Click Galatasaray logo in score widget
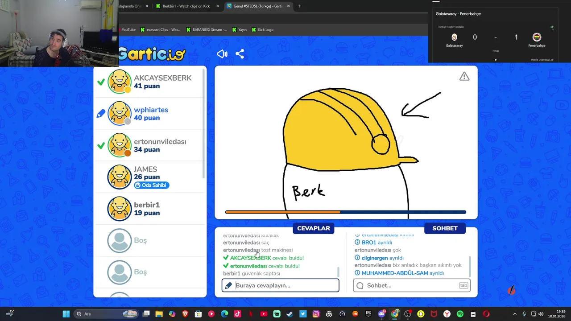571x321 pixels. point(454,37)
